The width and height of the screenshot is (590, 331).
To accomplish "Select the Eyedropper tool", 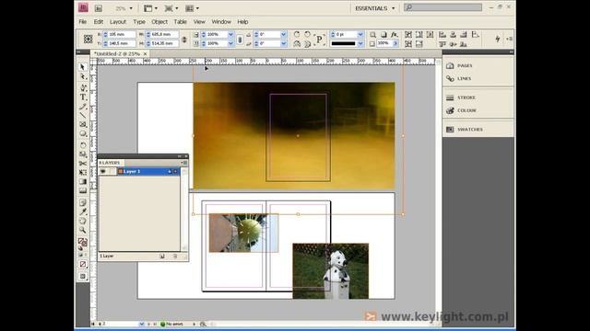I will [x=83, y=211].
